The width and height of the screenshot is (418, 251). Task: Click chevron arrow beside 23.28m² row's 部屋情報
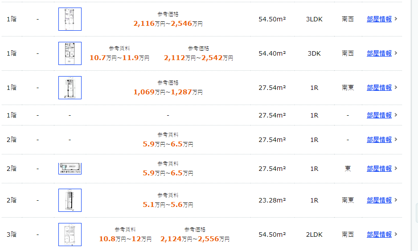pos(396,200)
